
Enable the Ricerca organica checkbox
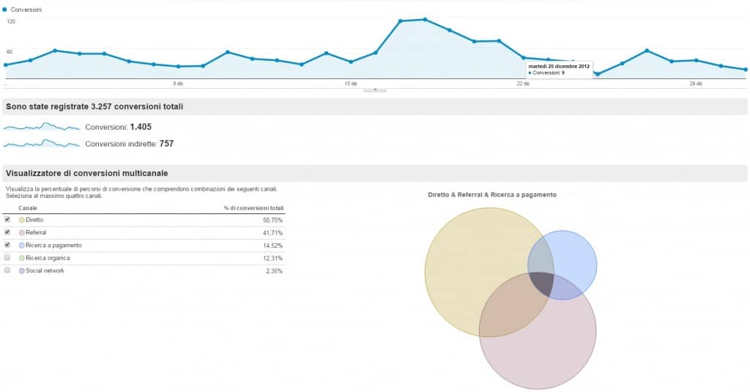click(x=7, y=257)
